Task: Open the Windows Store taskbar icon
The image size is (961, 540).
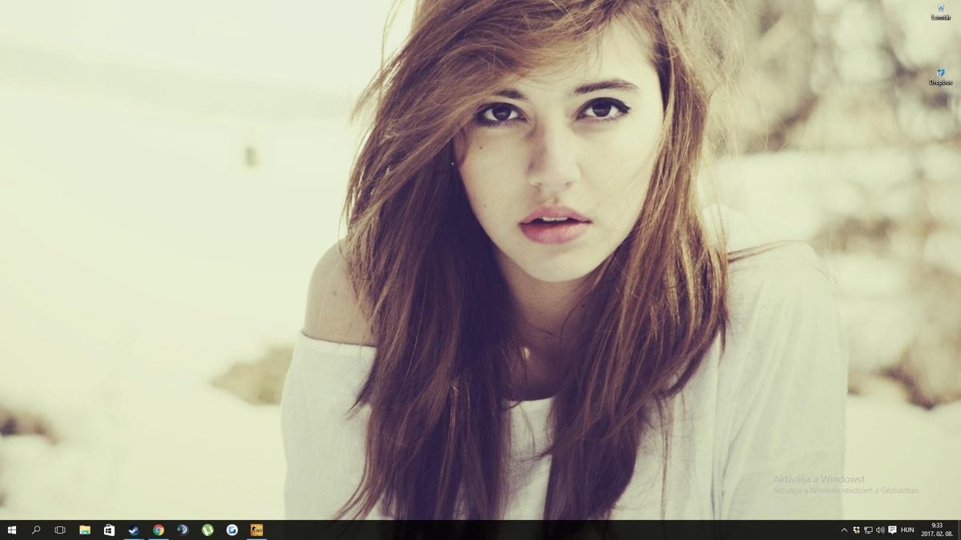Action: pyautogui.click(x=110, y=530)
